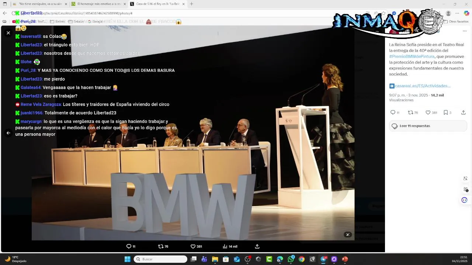Click the image edit icon at photo corner
The height and width of the screenshot is (265, 472).
click(x=347, y=234)
